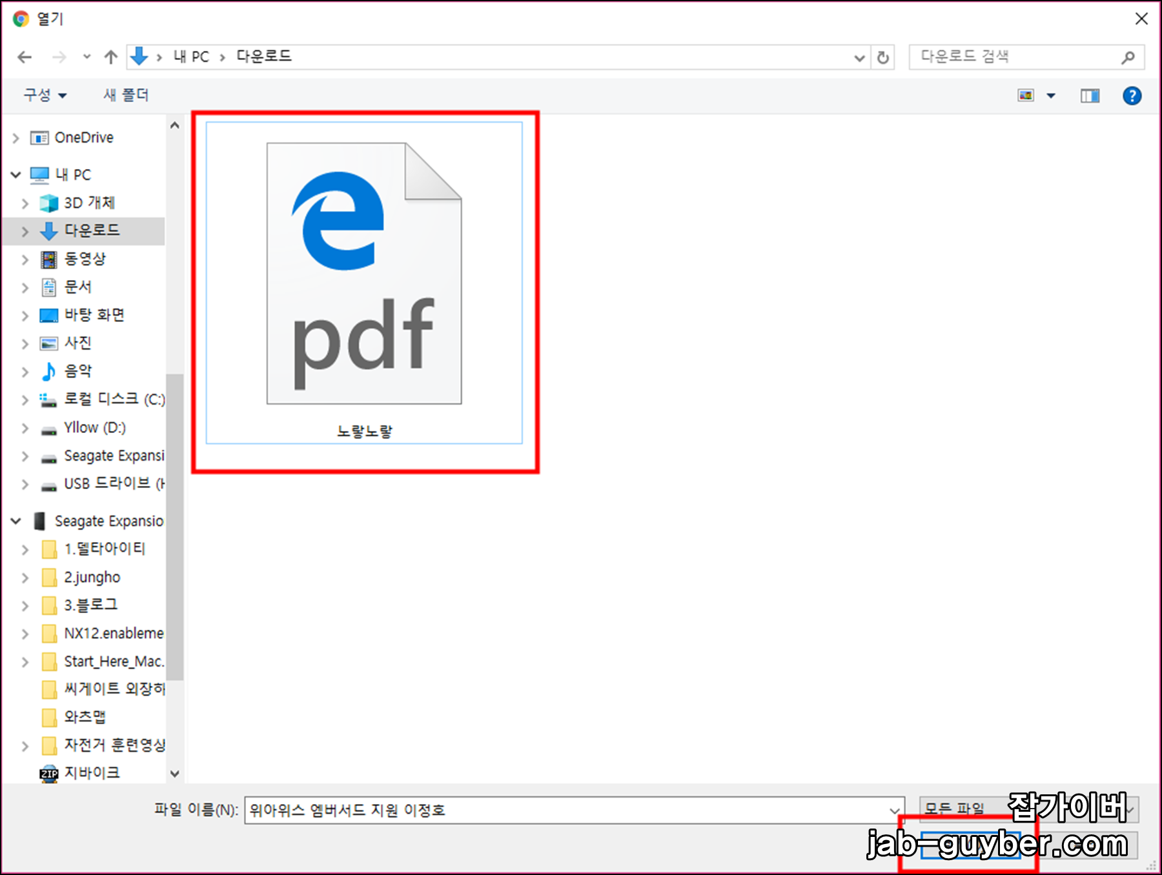This screenshot has height=875, width=1162.
Task: Click the '다운로드' arrow icon in sidebar
Action: click(48, 231)
